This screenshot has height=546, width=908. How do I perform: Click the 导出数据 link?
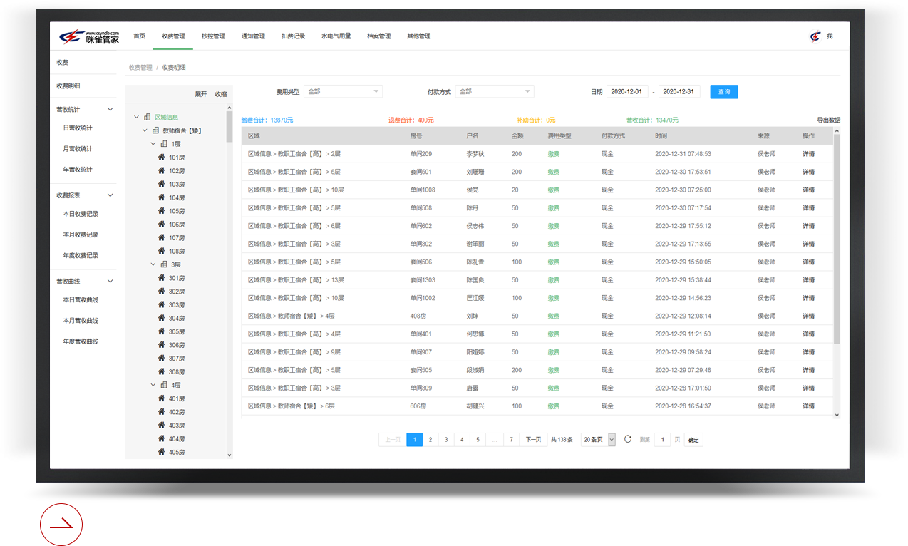tap(828, 120)
